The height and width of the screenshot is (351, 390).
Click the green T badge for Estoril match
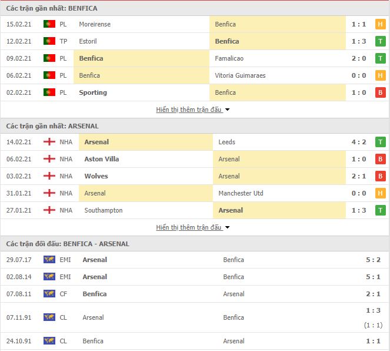pyautogui.click(x=381, y=41)
